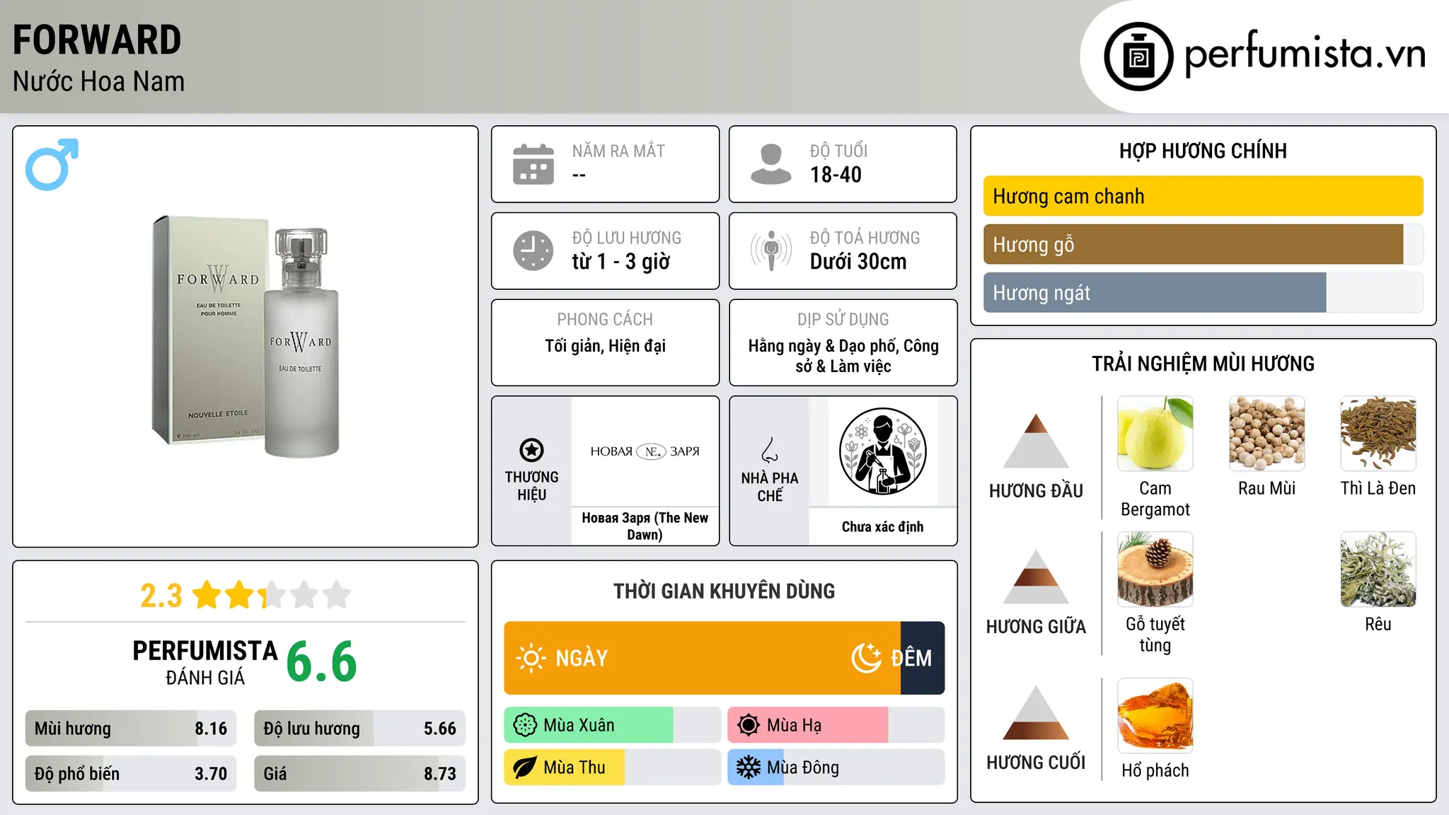The image size is (1449, 815).
Task: Click the Hương đầu pyramid icon
Action: [1036, 441]
